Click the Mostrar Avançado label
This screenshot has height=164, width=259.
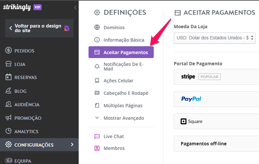(124, 118)
